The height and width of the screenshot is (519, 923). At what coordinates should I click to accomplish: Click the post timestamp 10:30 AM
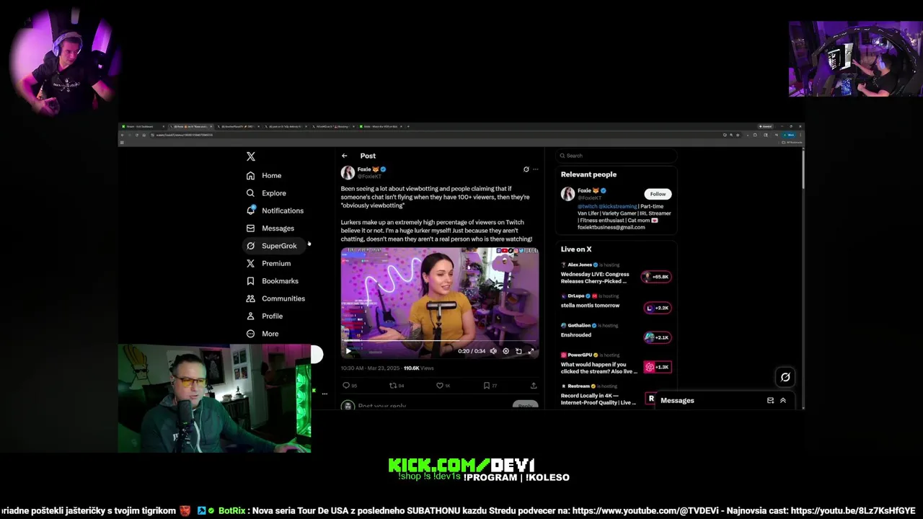click(371, 368)
